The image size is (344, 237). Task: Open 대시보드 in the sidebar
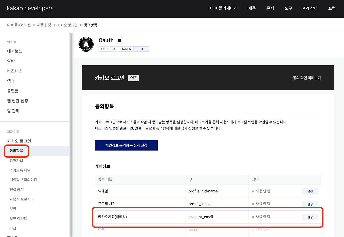pyautogui.click(x=15, y=51)
